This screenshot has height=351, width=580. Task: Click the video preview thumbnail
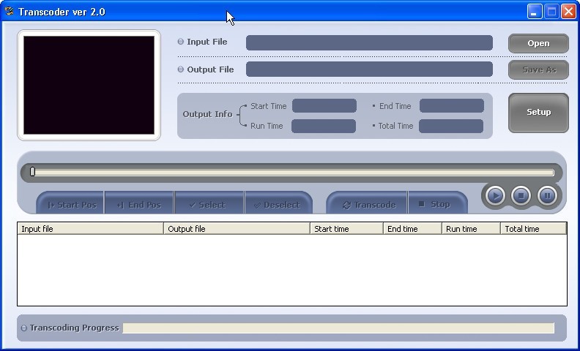click(x=89, y=85)
